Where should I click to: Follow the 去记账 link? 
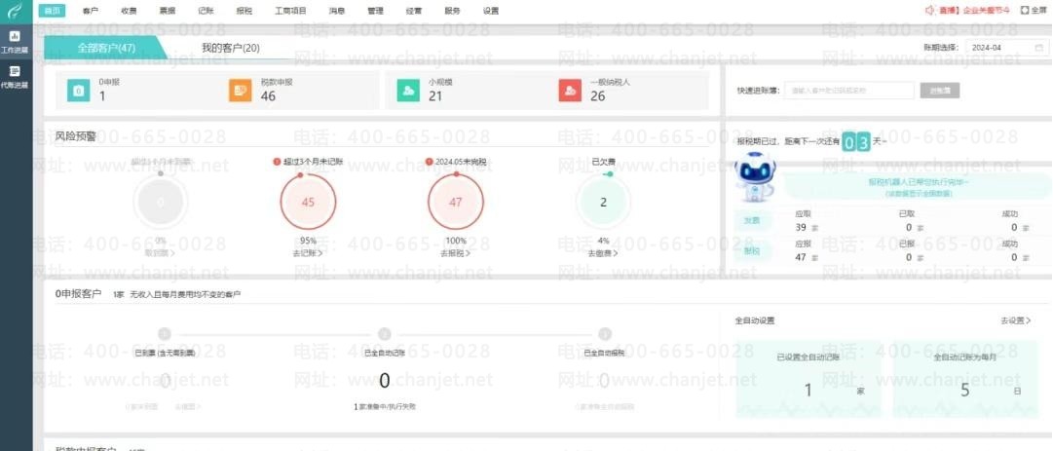(308, 253)
